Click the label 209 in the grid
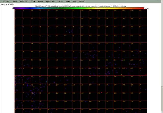 click(107, 60)
